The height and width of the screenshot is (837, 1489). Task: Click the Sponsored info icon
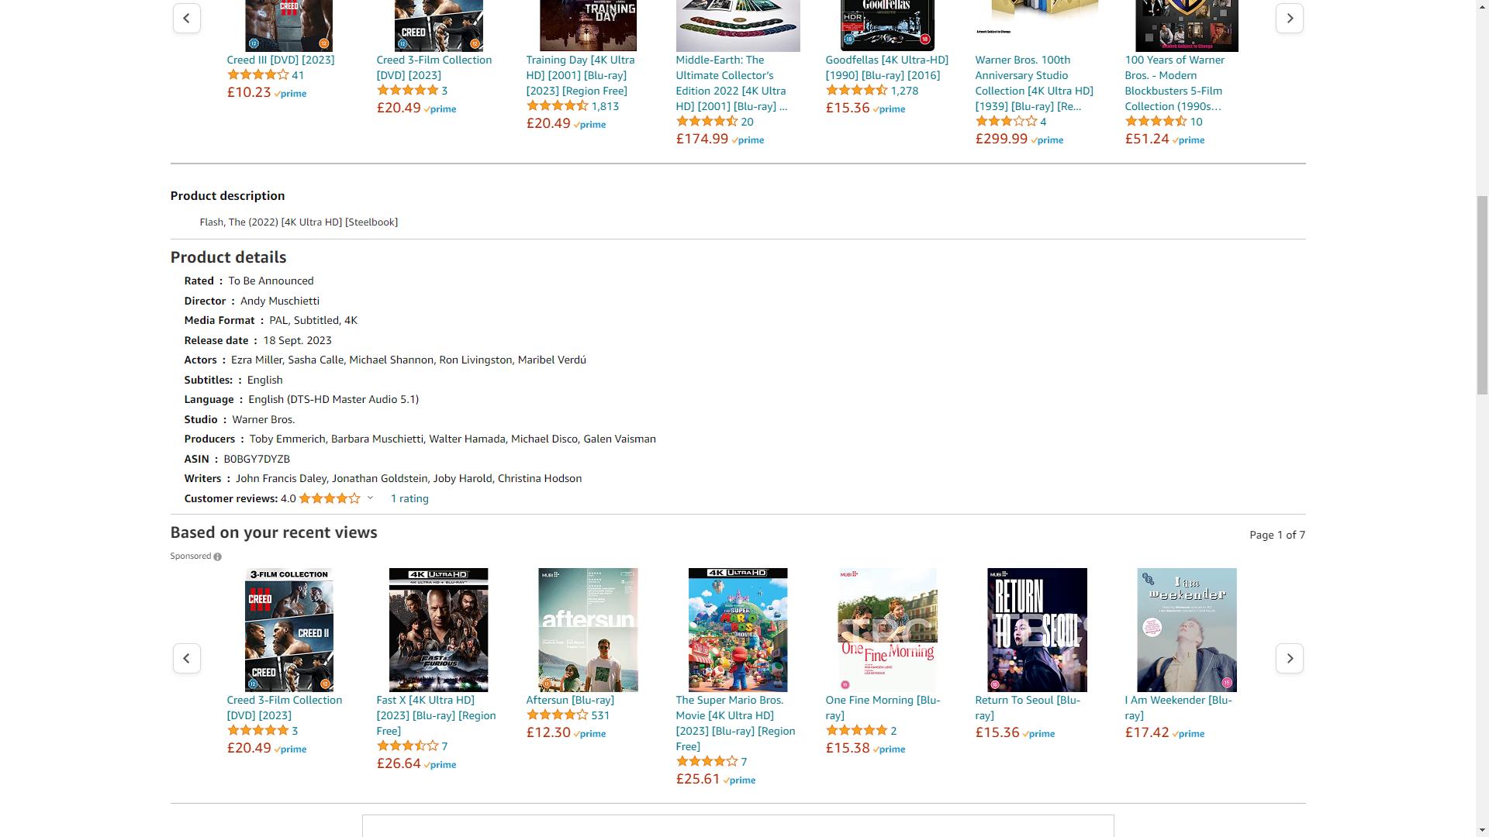pyautogui.click(x=217, y=556)
